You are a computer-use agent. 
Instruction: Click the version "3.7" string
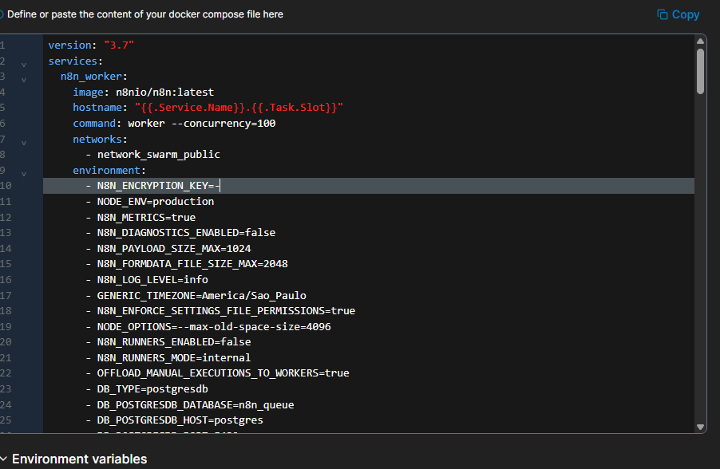coord(119,45)
